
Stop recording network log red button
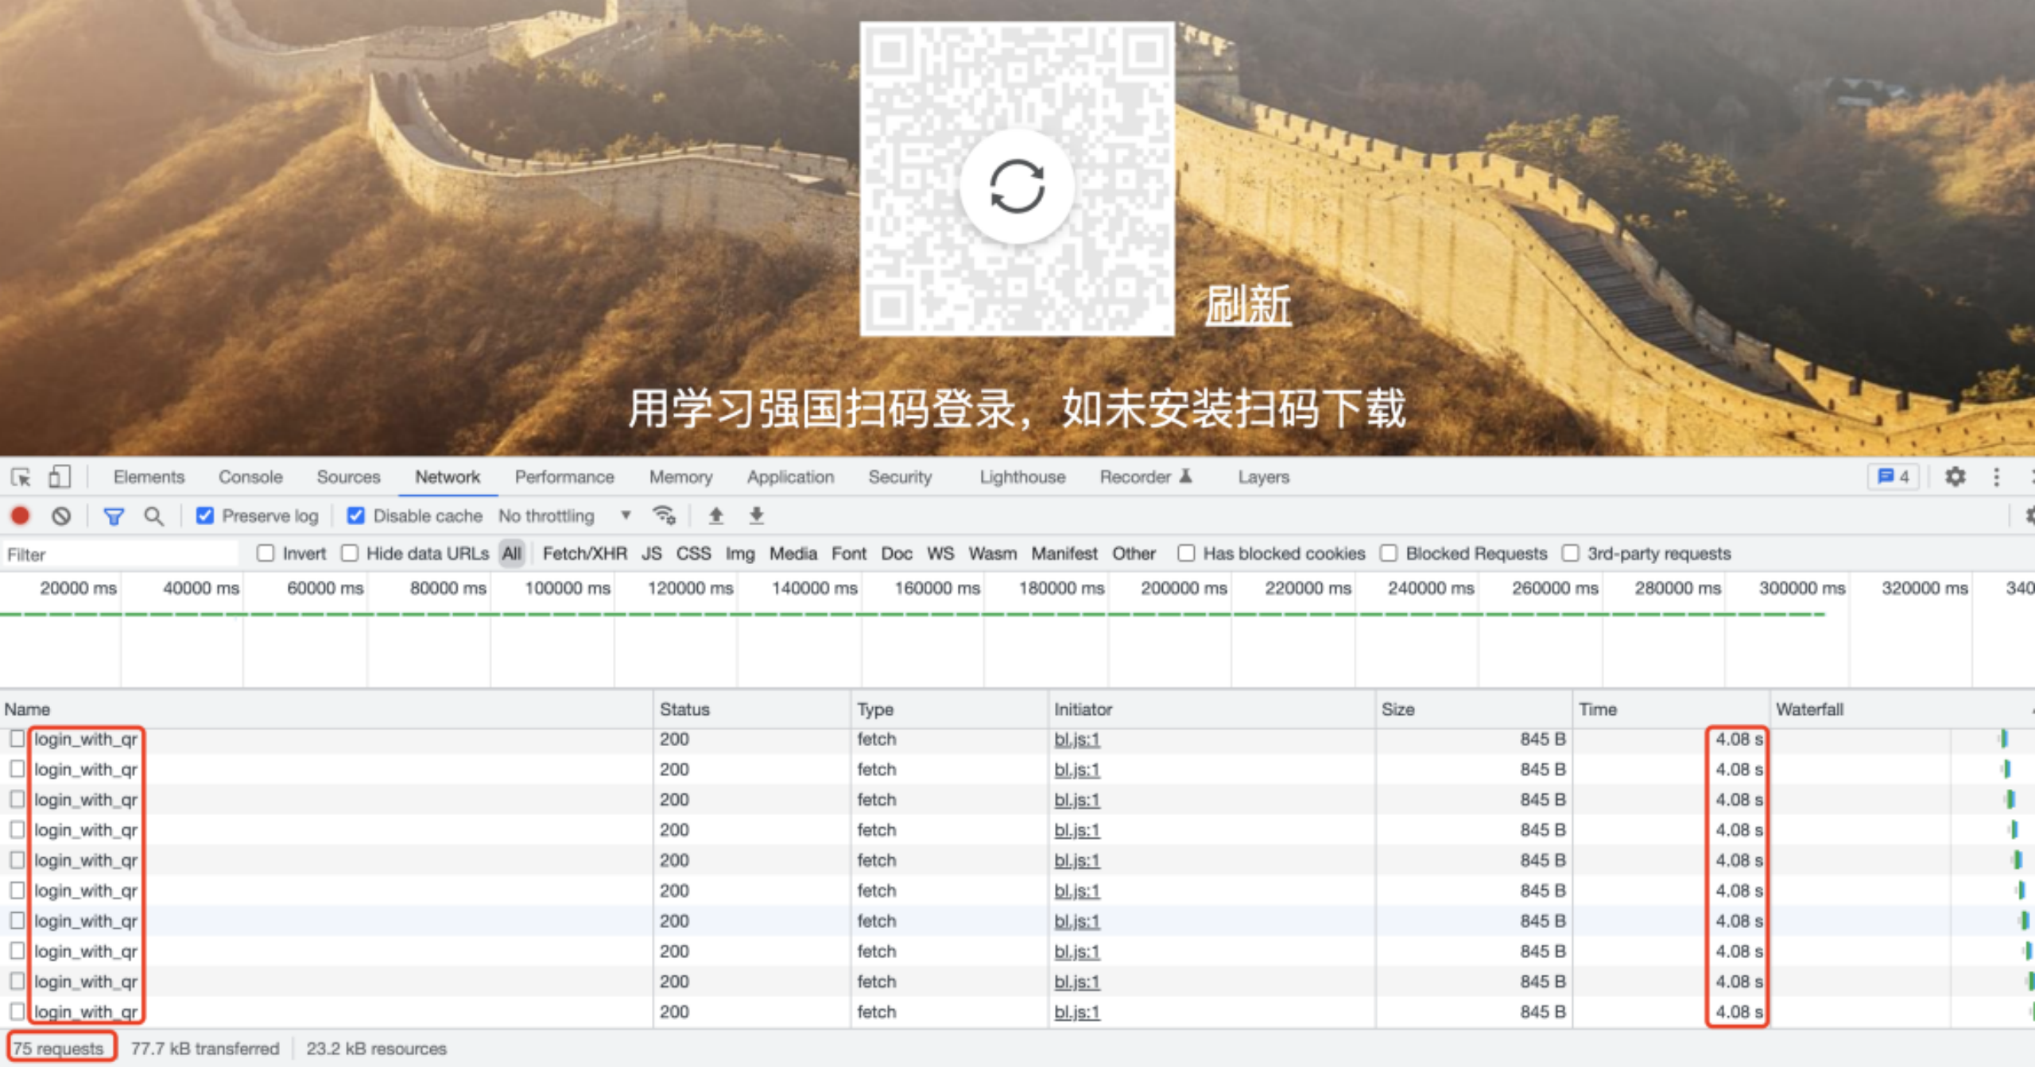point(21,516)
